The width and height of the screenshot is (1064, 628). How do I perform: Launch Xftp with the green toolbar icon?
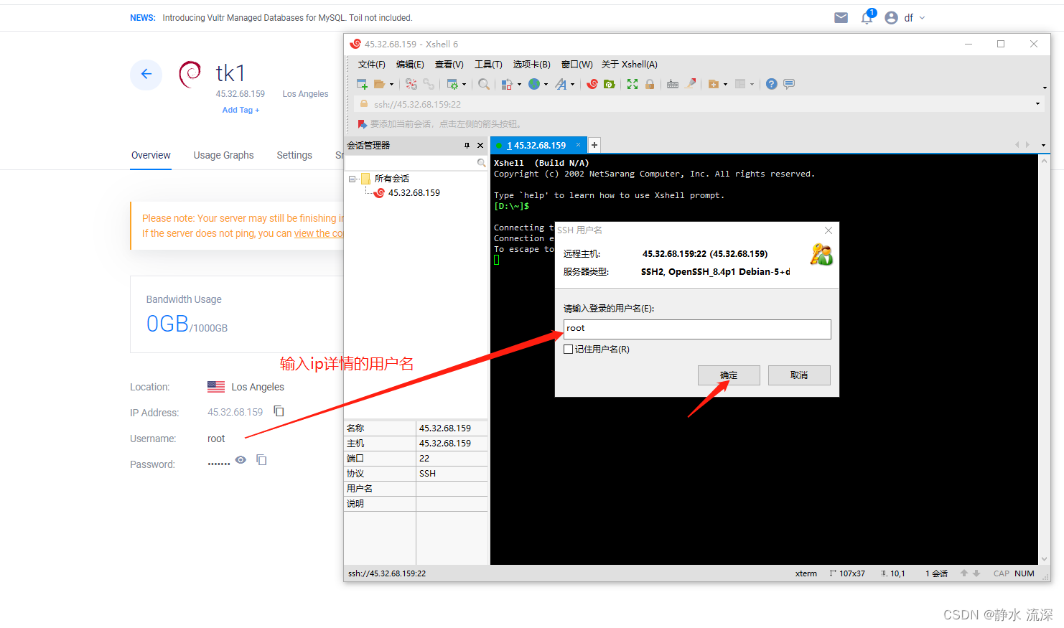pyautogui.click(x=610, y=84)
